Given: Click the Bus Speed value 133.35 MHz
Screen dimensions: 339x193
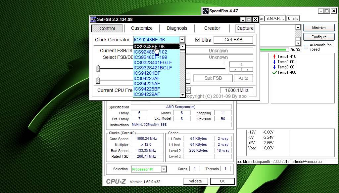Looking at the screenshot, I should pyautogui.click(x=146, y=150).
